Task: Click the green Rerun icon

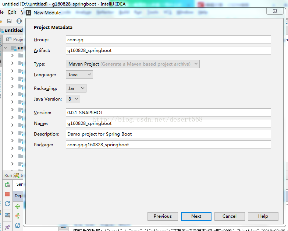Action: (7, 185)
